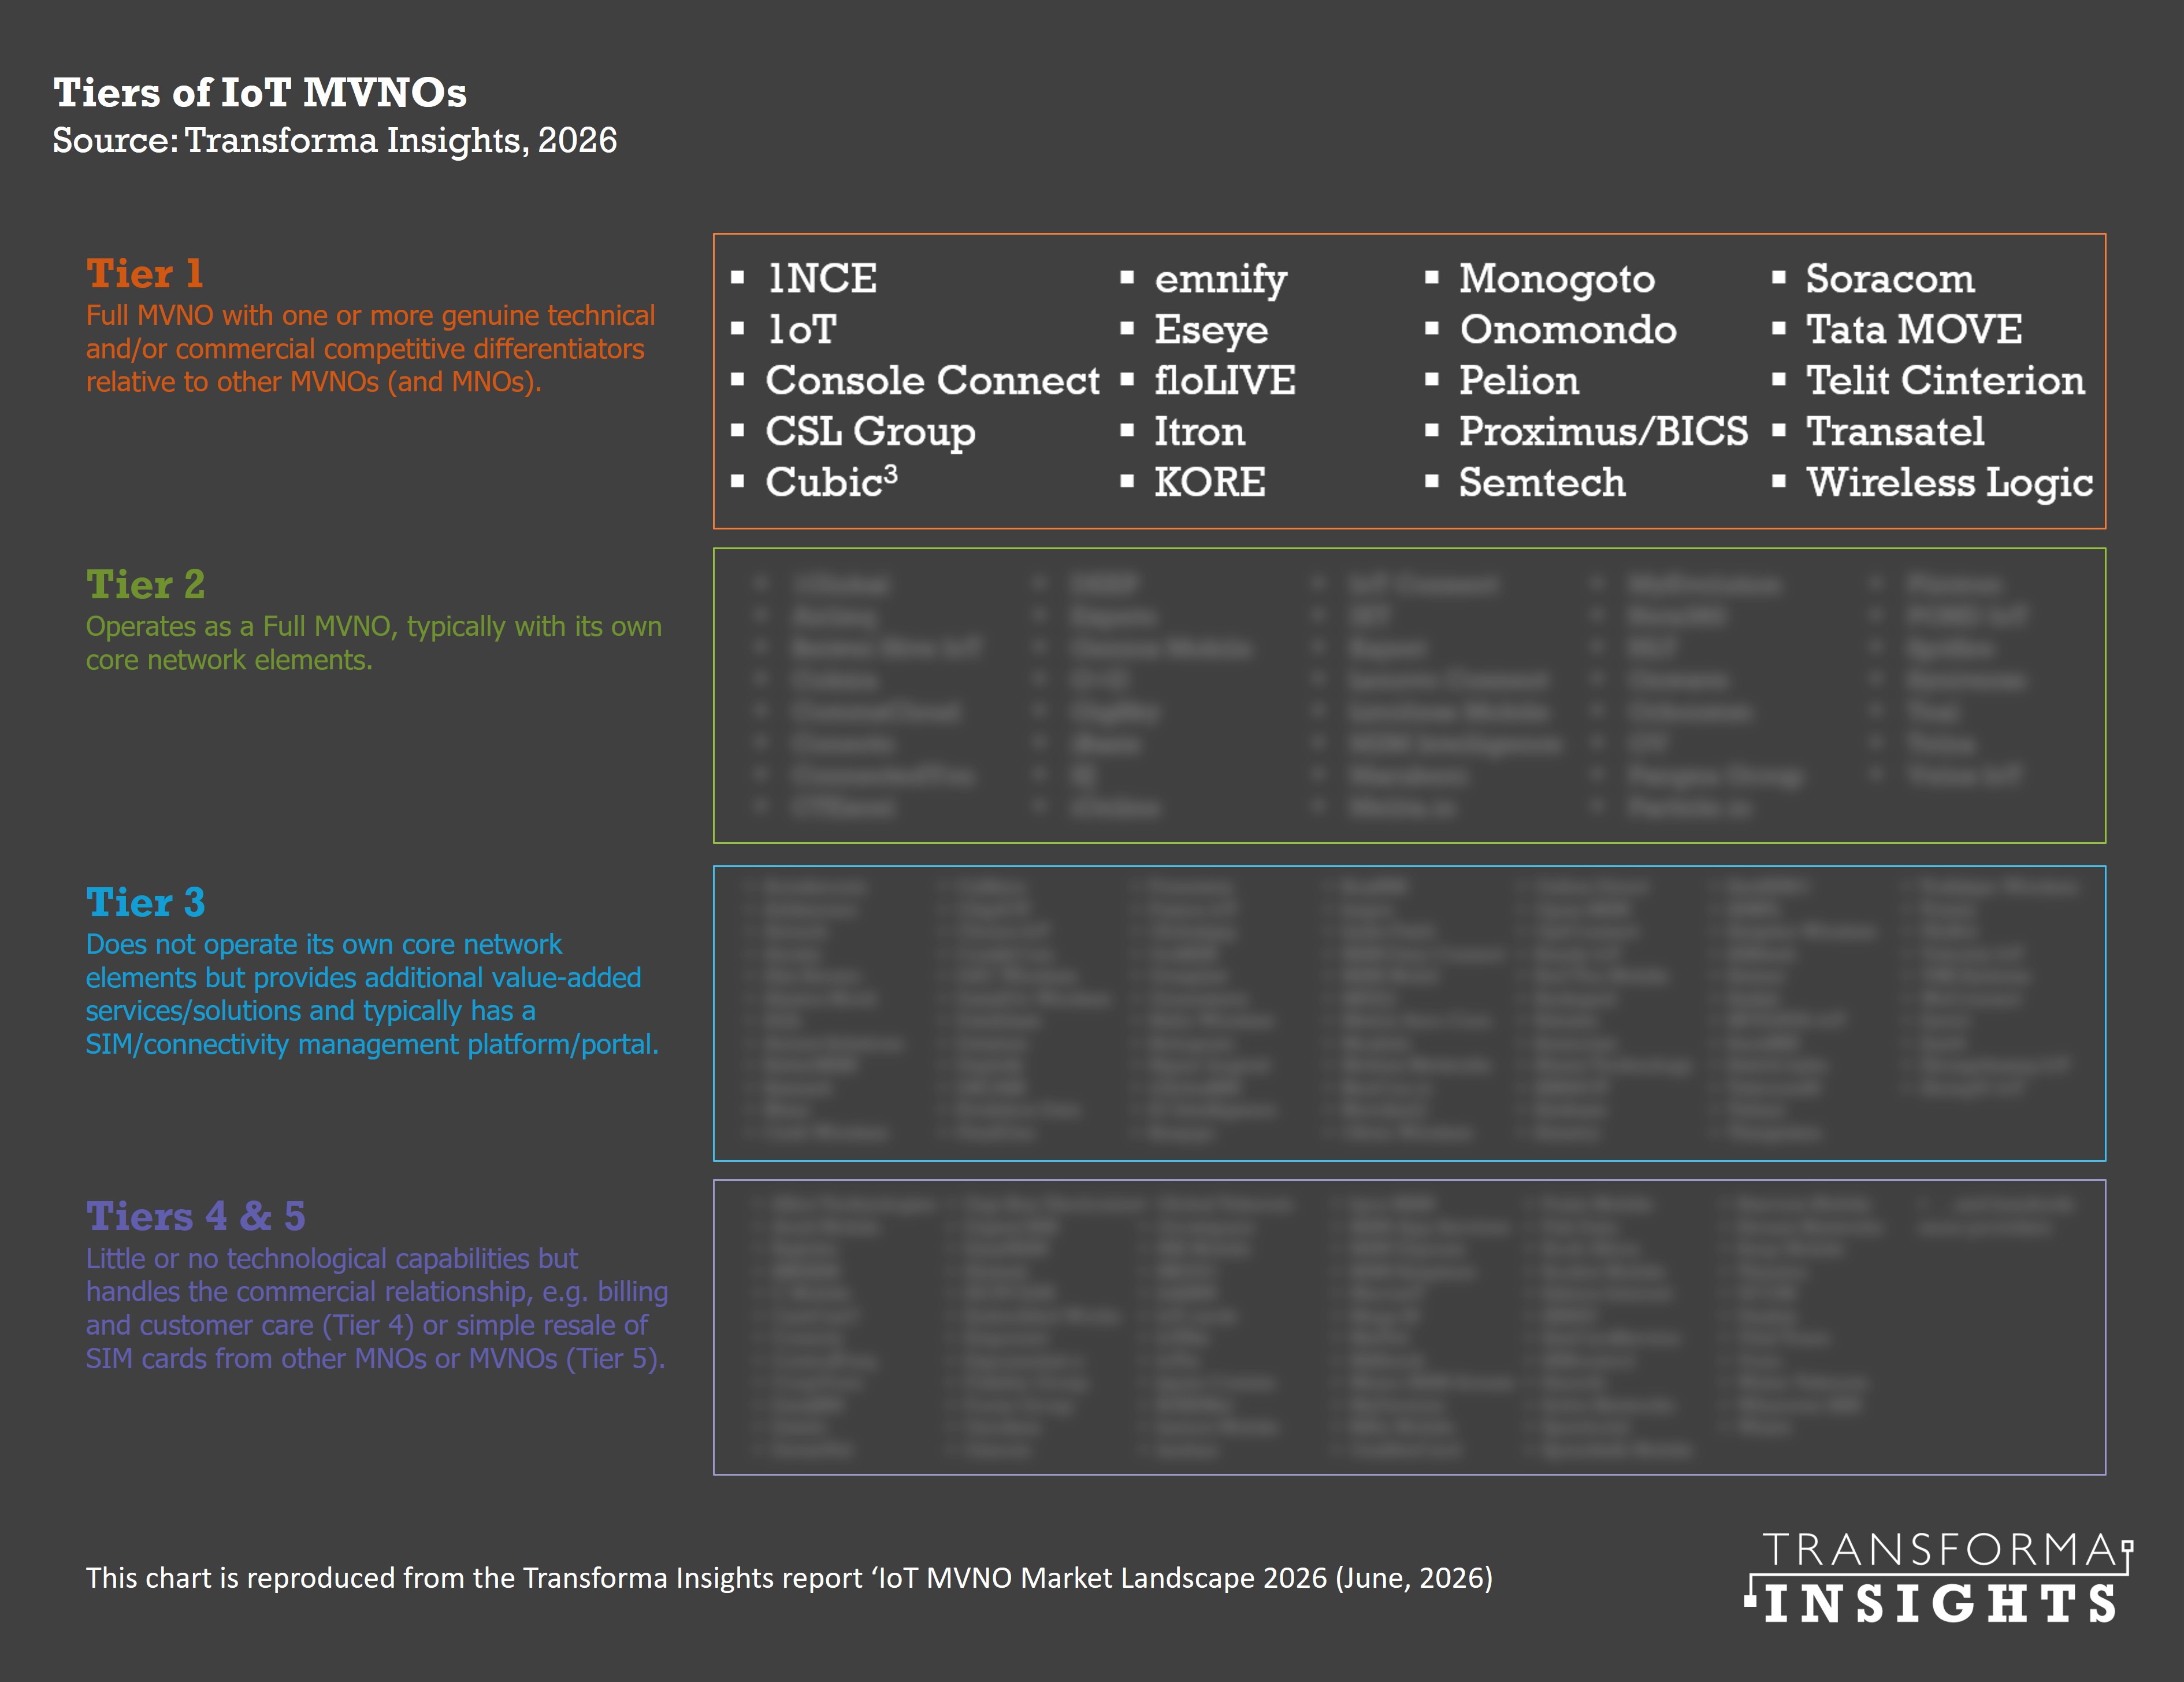The height and width of the screenshot is (1682, 2184).
Task: Click the Tier 3 blue heading
Action: click(146, 902)
